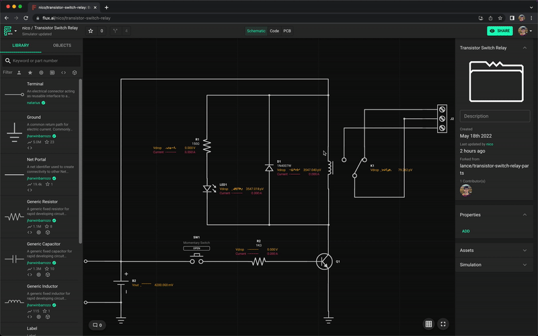Screen dimensions: 538x336
Task: Select the OBJECTS tab
Action: click(62, 45)
